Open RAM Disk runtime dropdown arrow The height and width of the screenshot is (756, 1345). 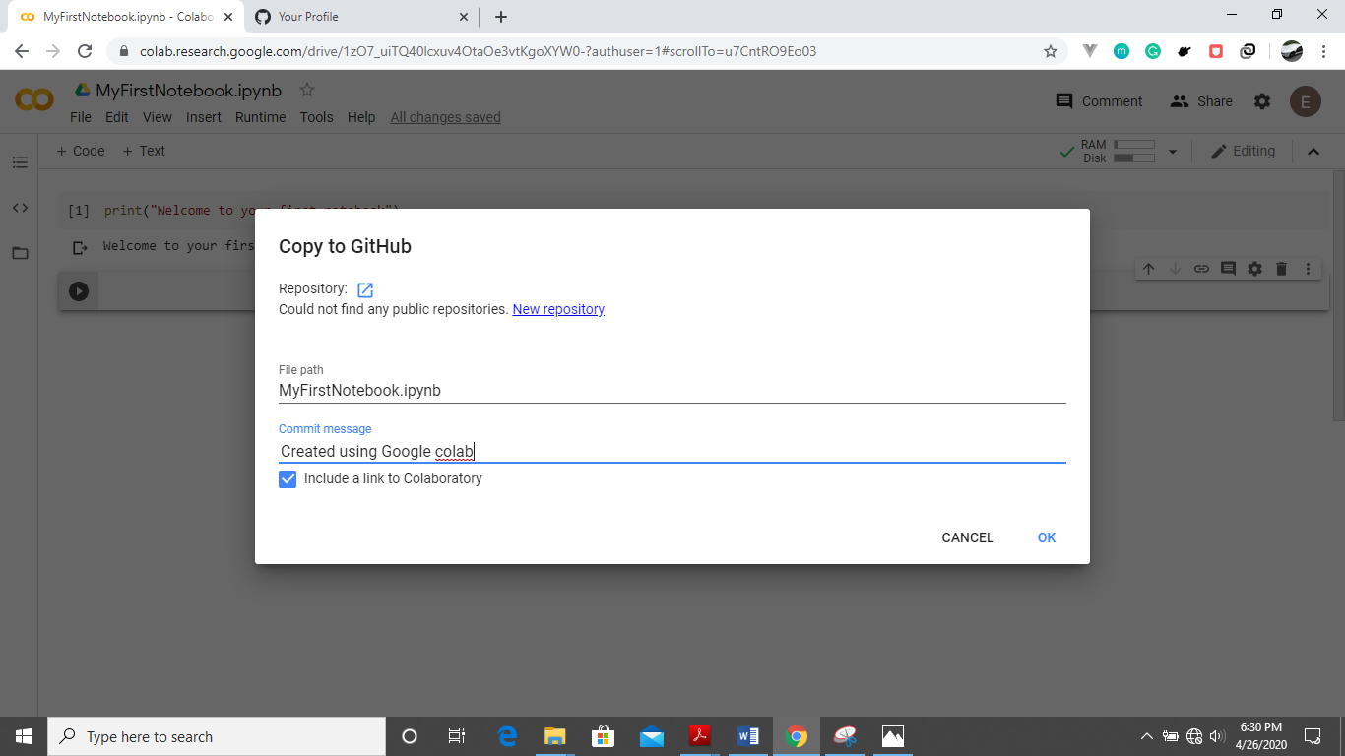pos(1172,152)
